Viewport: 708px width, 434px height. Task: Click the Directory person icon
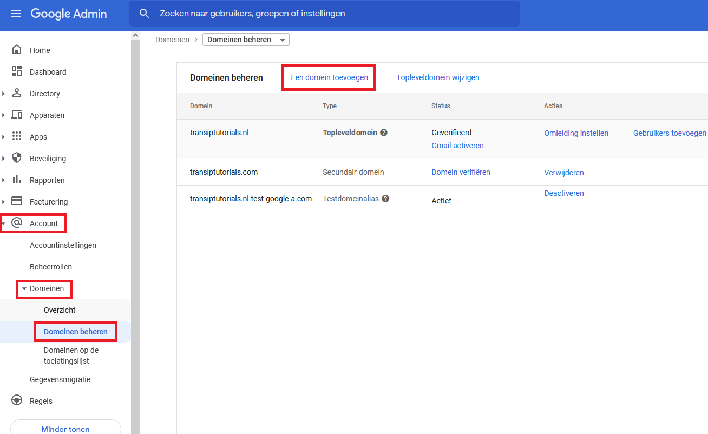coord(17,93)
